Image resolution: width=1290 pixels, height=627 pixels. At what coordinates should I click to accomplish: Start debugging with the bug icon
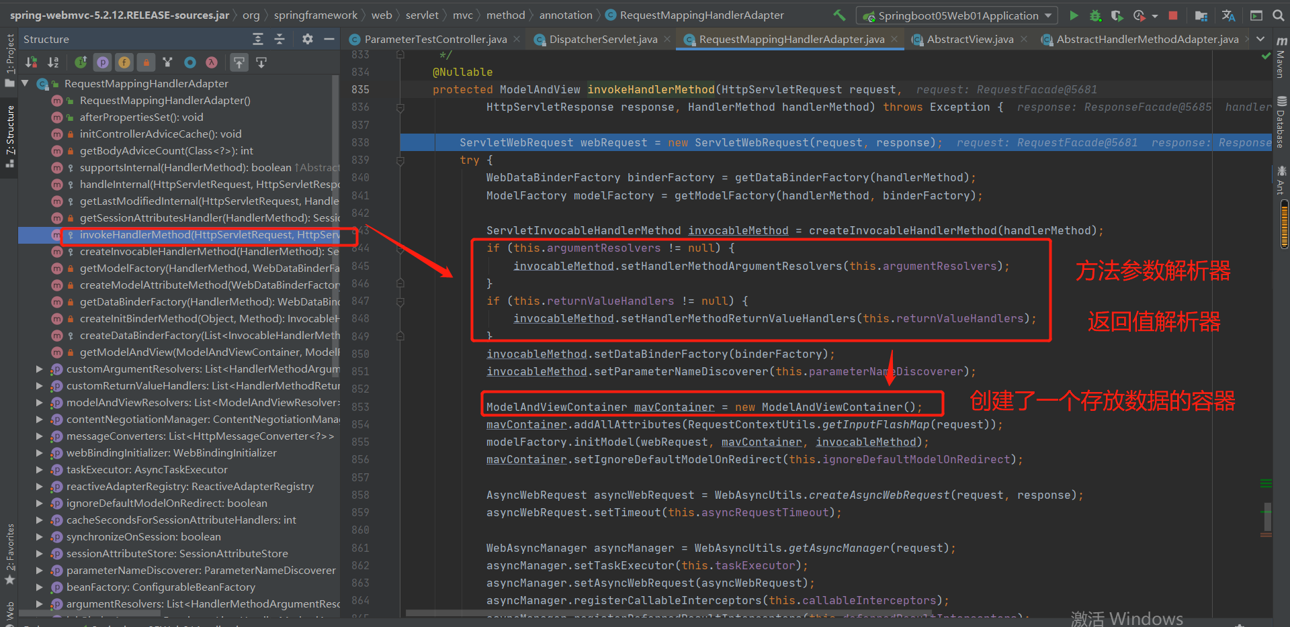[1095, 15]
